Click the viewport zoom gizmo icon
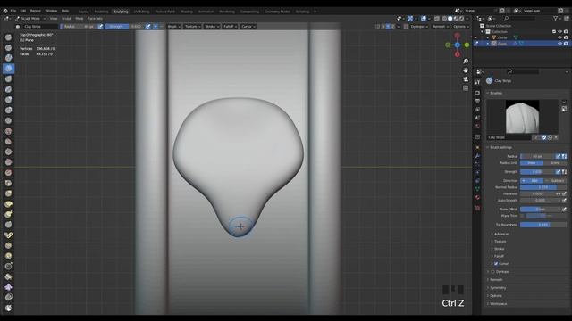The width and height of the screenshot is (572, 321). [466, 62]
